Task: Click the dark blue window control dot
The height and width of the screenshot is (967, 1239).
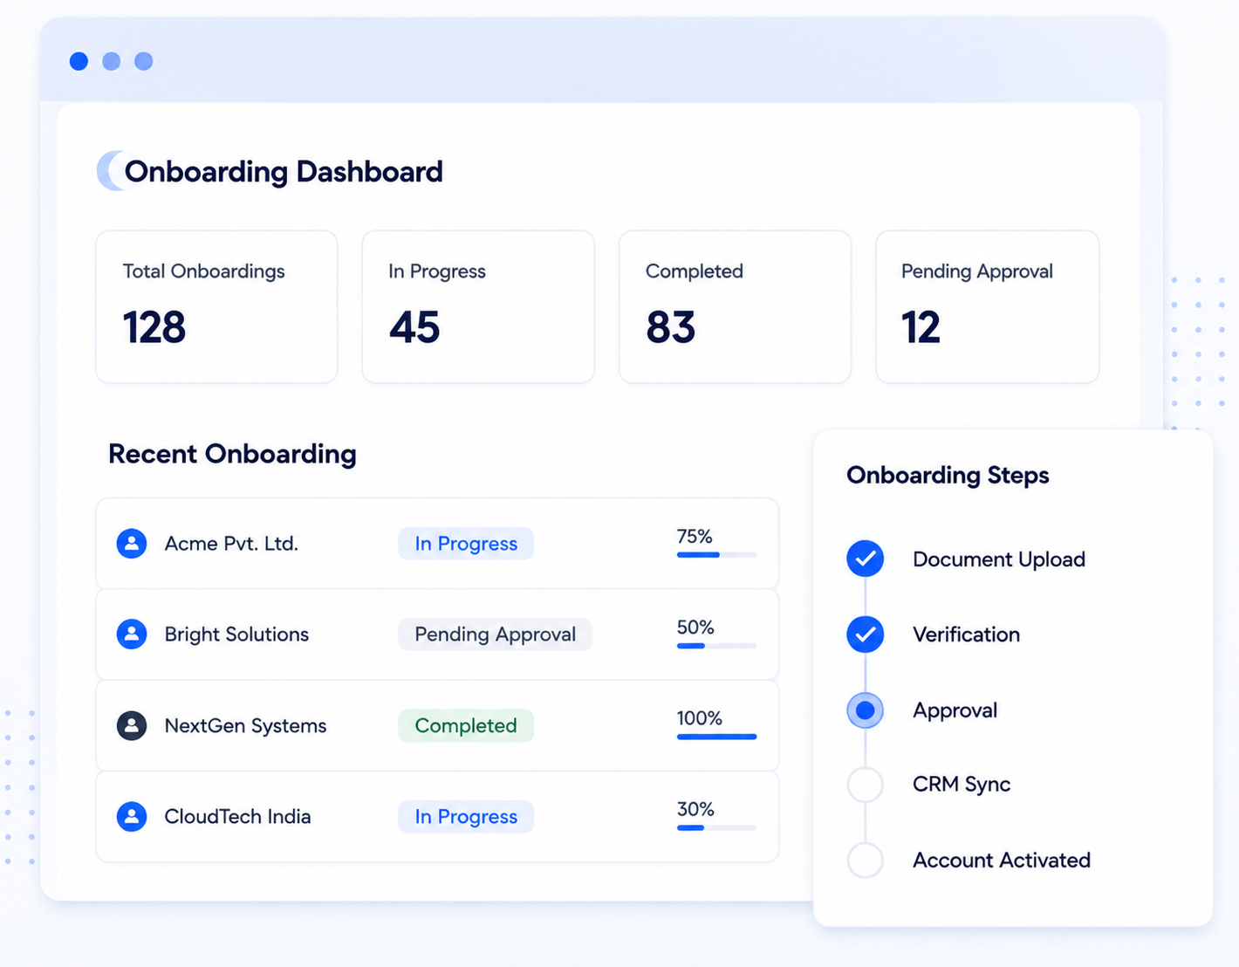Action: (x=79, y=61)
